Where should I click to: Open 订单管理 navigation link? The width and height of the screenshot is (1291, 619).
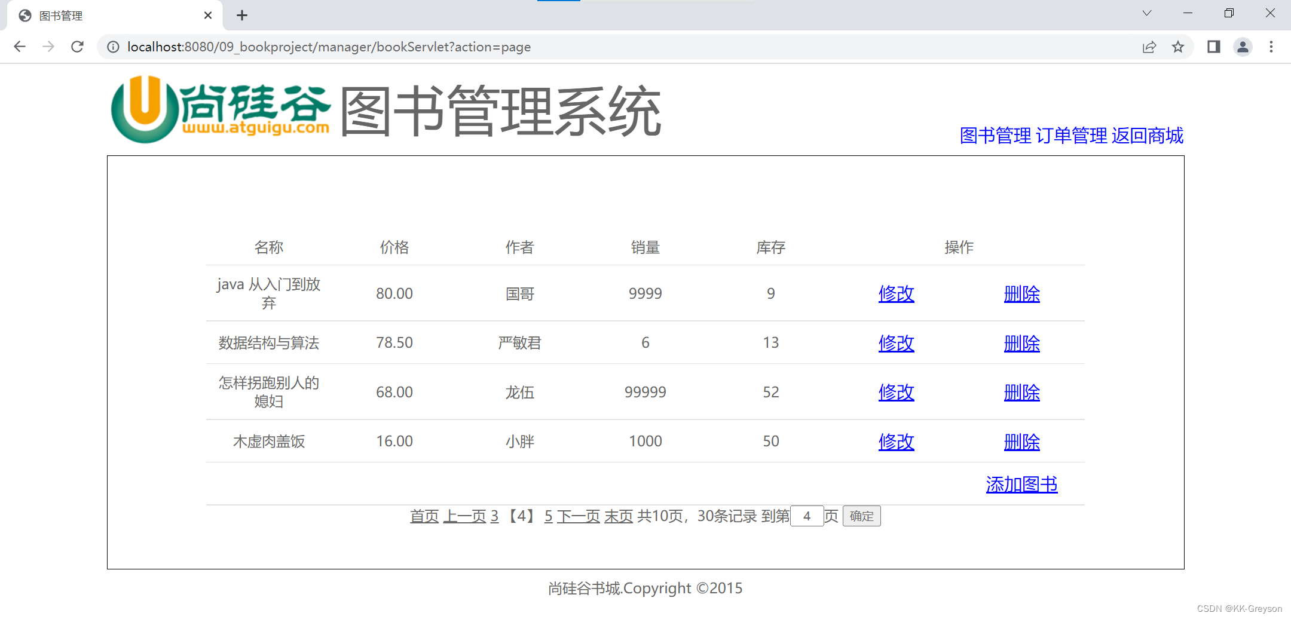click(x=1072, y=136)
